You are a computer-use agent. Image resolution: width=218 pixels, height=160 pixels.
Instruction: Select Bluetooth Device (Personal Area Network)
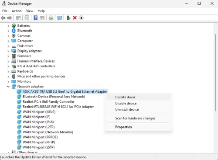54,97
